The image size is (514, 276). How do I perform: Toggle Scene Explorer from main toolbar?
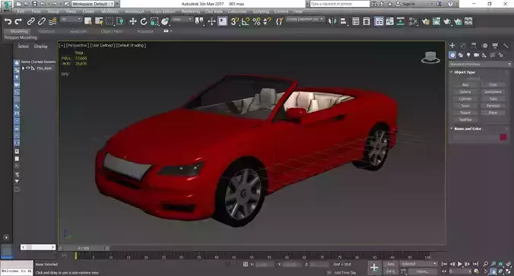(x=356, y=21)
